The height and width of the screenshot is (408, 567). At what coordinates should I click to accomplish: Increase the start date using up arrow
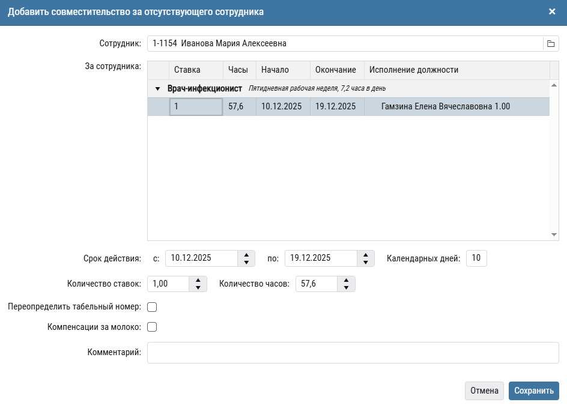[x=246, y=255]
